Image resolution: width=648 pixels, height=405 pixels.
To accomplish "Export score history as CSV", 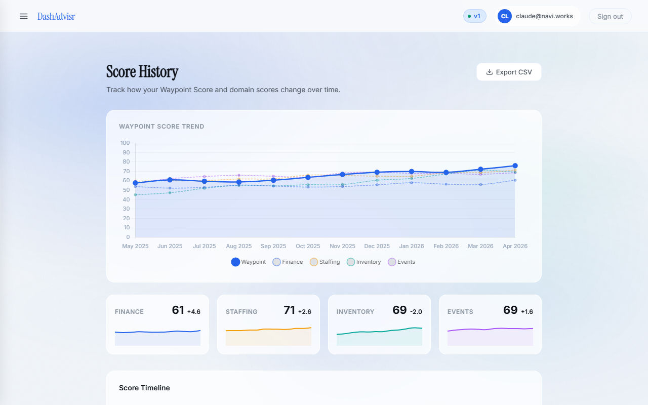I will 509,71.
